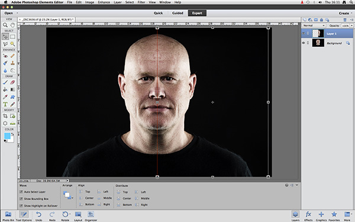Swap foreground and background colors

[x=12, y=134]
